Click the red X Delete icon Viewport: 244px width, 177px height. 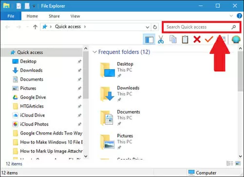pos(197,39)
